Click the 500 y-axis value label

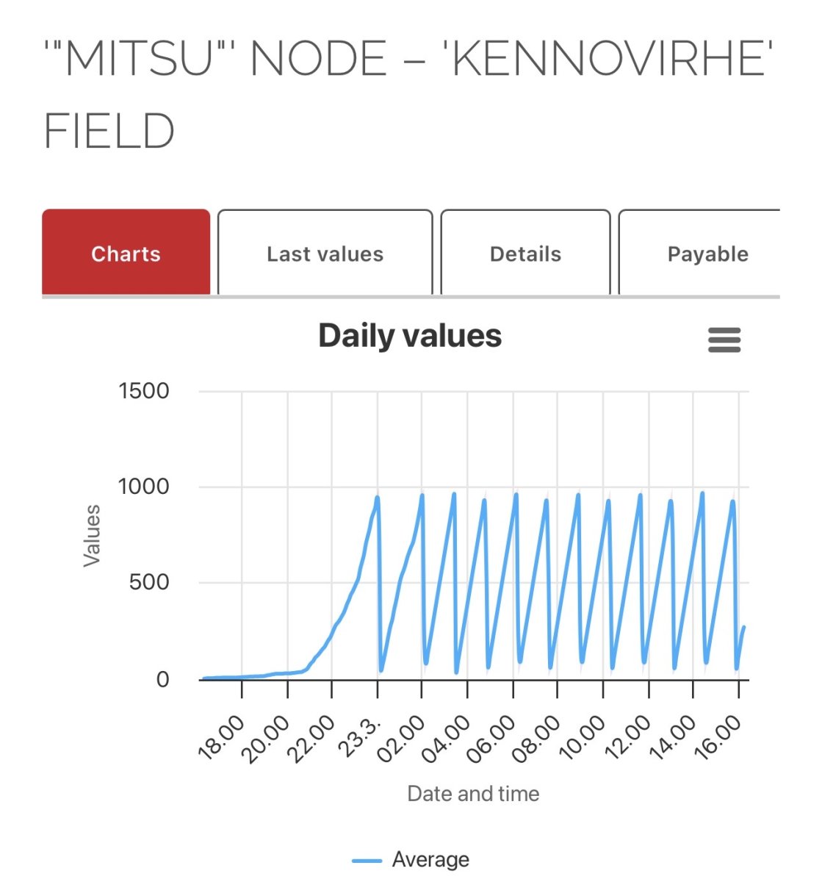[x=149, y=583]
